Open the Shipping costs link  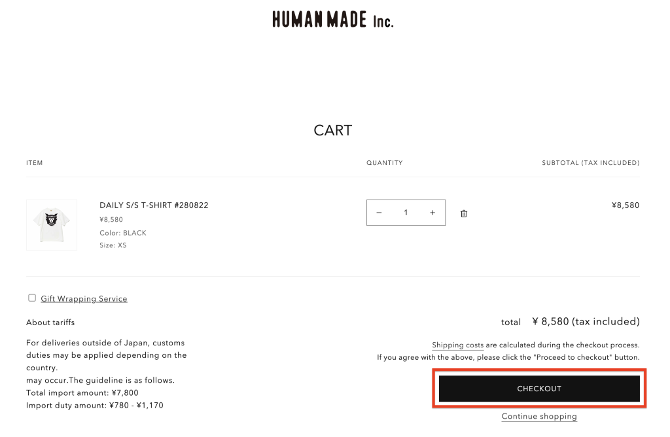click(457, 345)
